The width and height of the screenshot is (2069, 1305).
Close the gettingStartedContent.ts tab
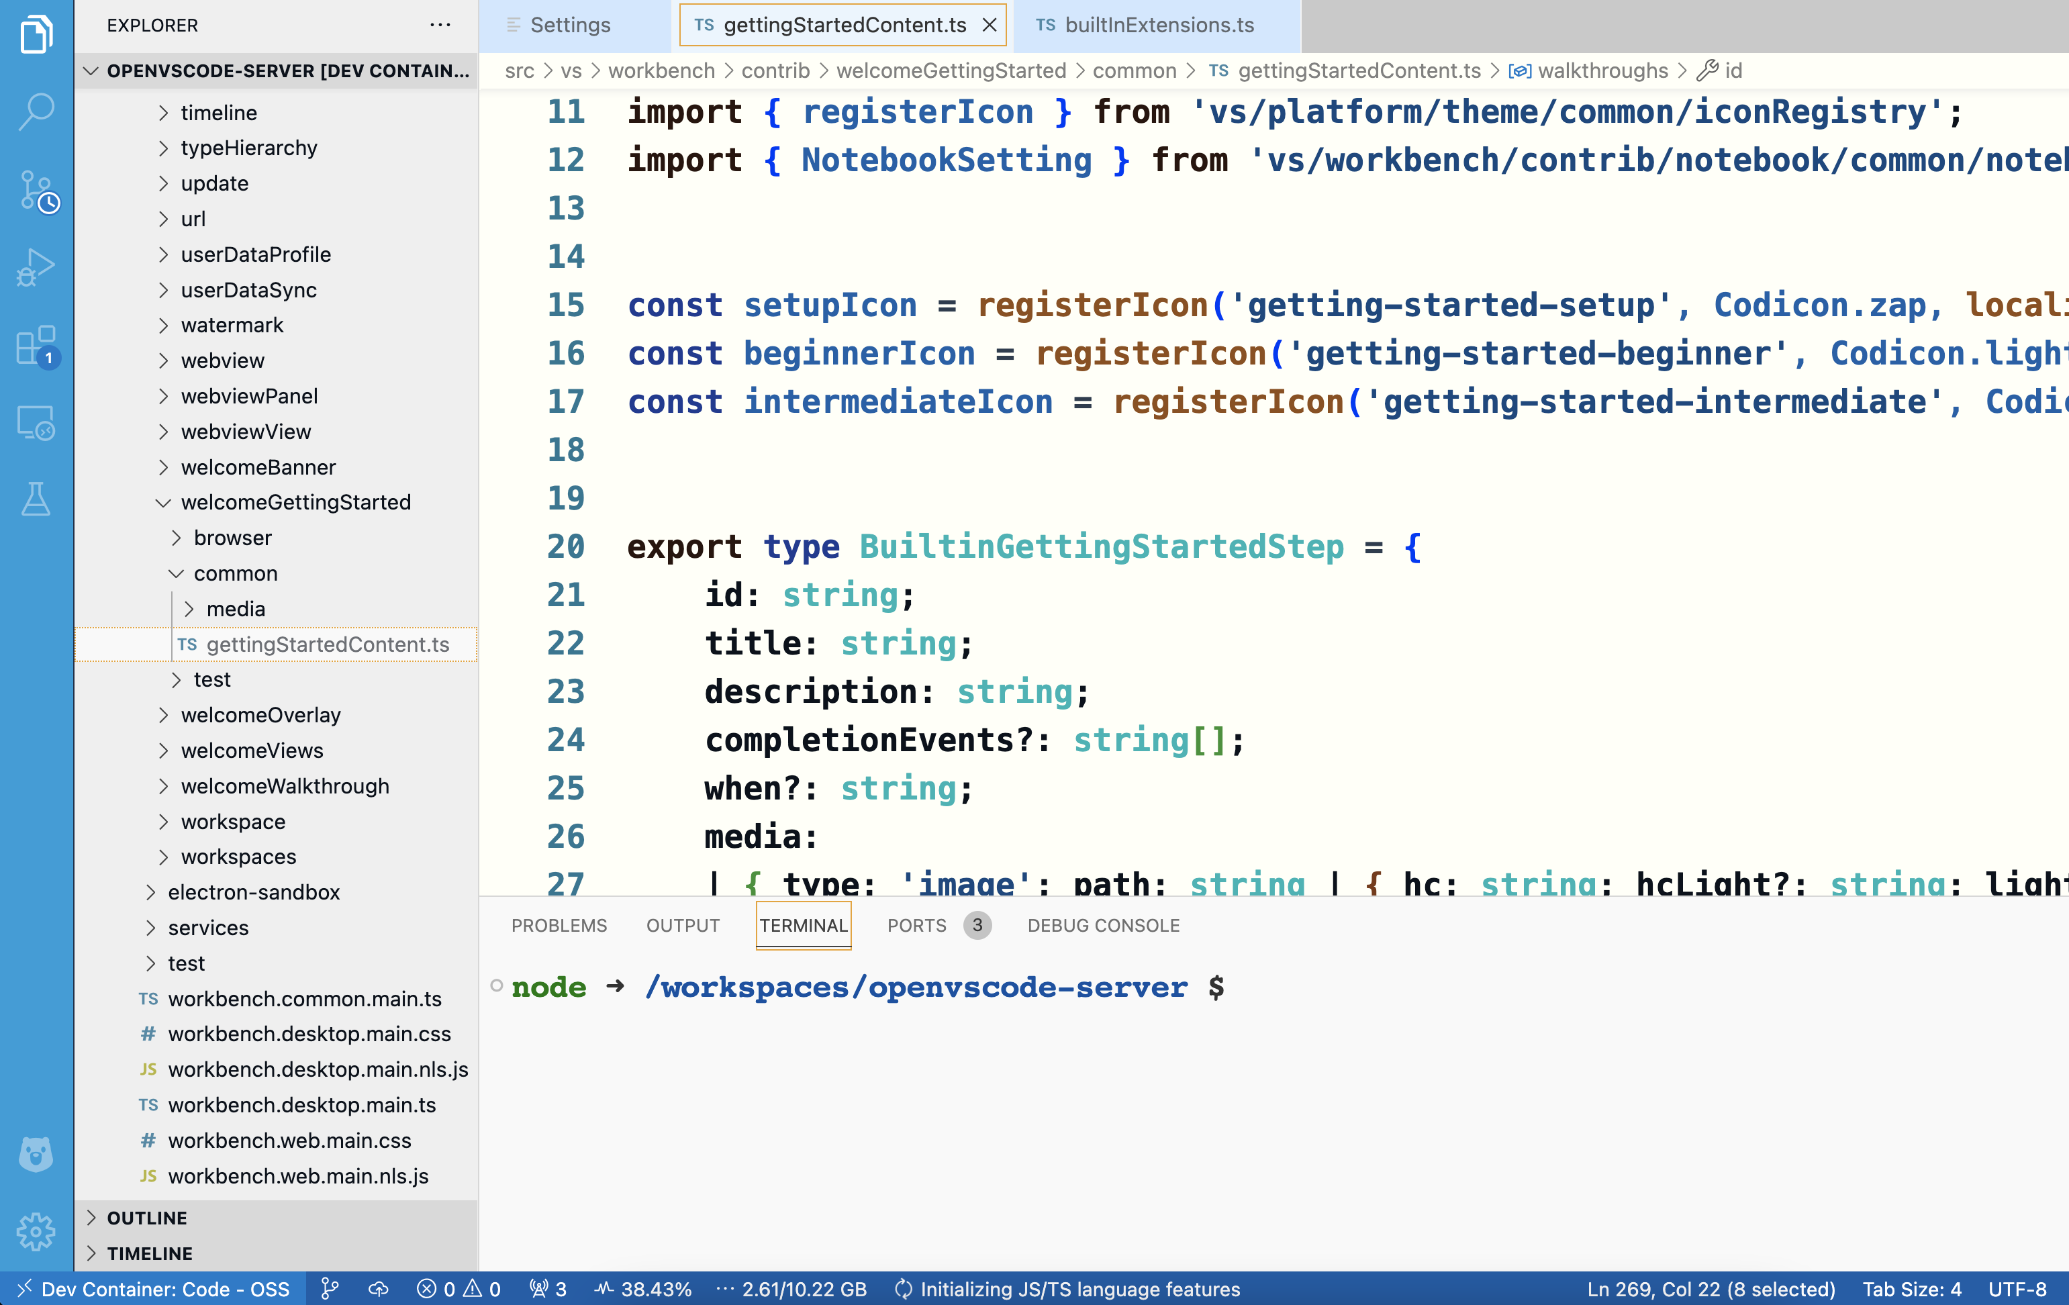click(x=990, y=25)
